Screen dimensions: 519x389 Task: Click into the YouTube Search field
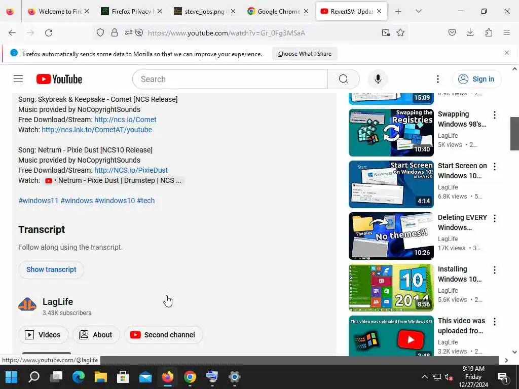click(x=230, y=79)
